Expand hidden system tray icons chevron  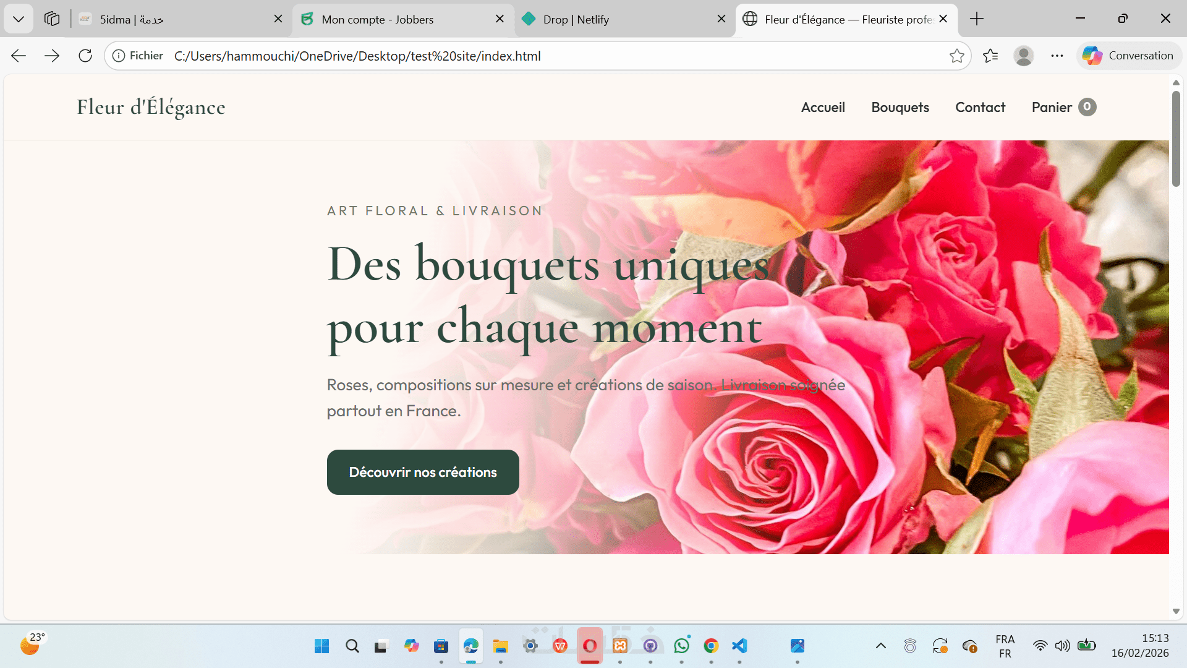tap(881, 646)
